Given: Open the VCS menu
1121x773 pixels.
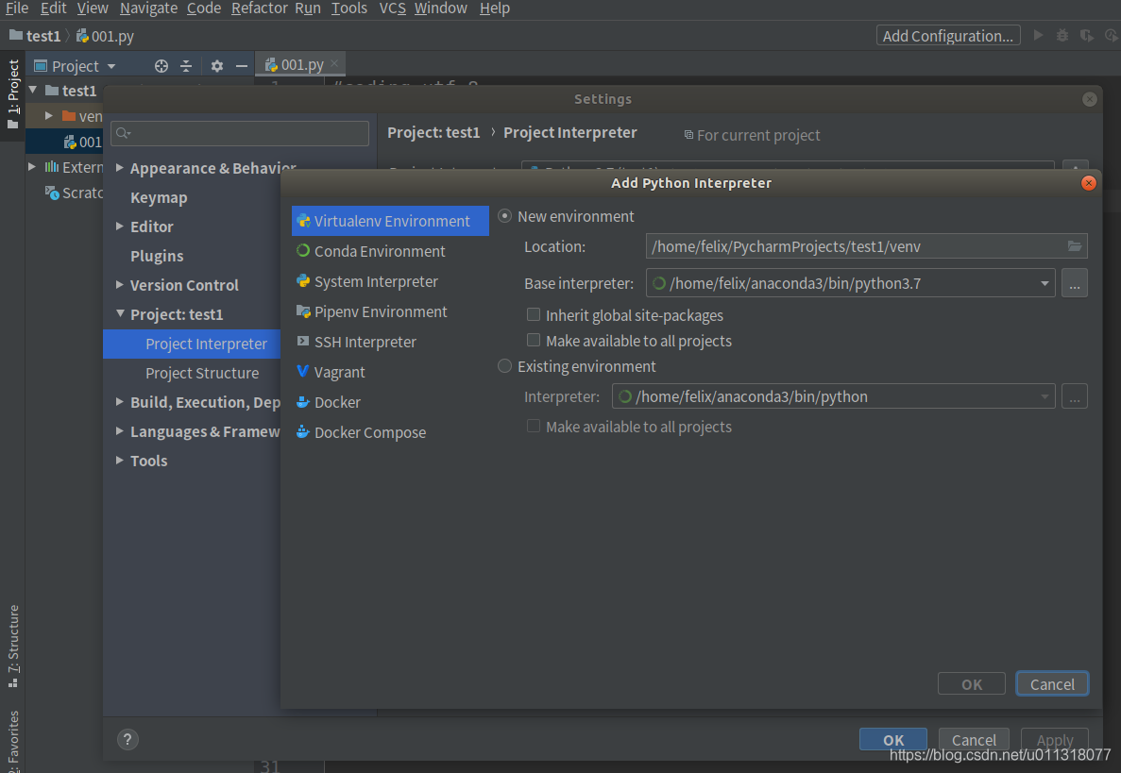Looking at the screenshot, I should point(393,8).
